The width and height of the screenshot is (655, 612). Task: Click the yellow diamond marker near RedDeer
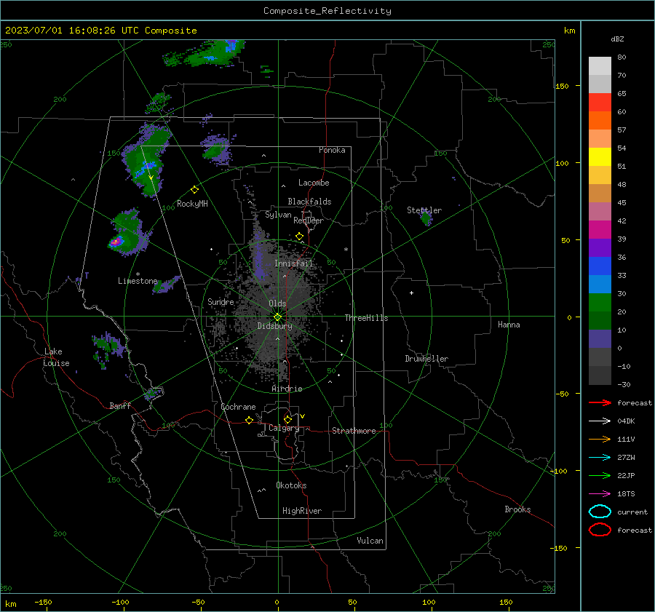tap(300, 237)
